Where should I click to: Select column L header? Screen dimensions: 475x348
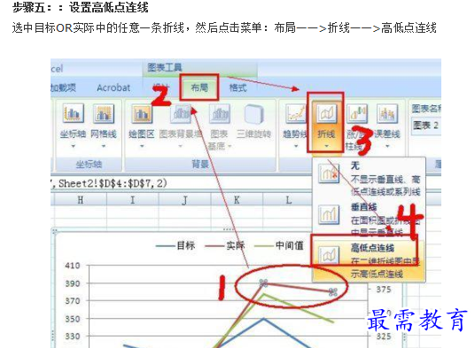pyautogui.click(x=287, y=200)
